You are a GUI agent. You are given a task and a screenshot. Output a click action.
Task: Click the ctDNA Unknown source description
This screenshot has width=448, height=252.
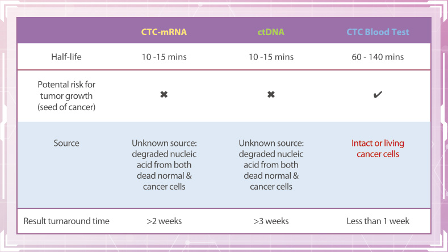271,165
